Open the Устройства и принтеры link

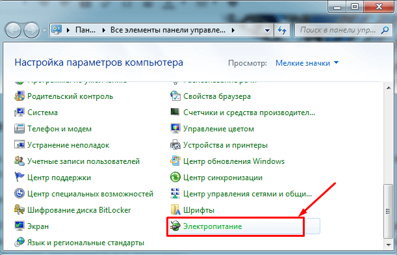click(x=225, y=145)
